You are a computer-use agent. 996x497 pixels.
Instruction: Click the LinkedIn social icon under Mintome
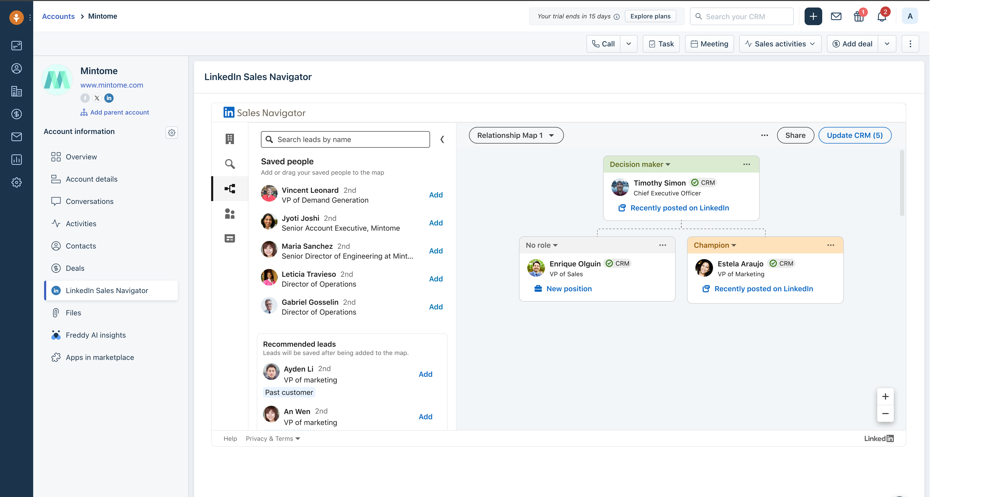109,98
